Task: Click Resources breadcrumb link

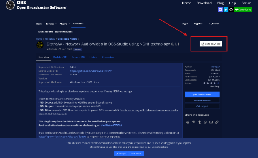Action: [x=50, y=39]
